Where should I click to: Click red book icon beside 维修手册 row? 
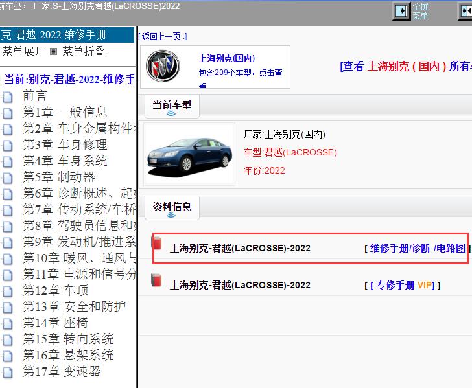(156, 244)
